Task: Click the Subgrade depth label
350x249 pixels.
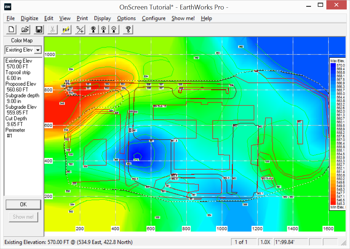Action: [x=22, y=95]
